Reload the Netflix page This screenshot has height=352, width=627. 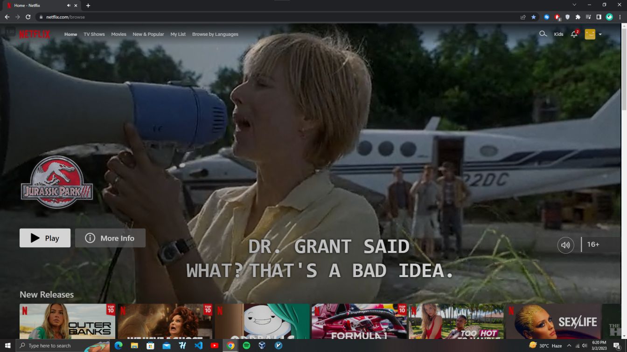point(28,17)
